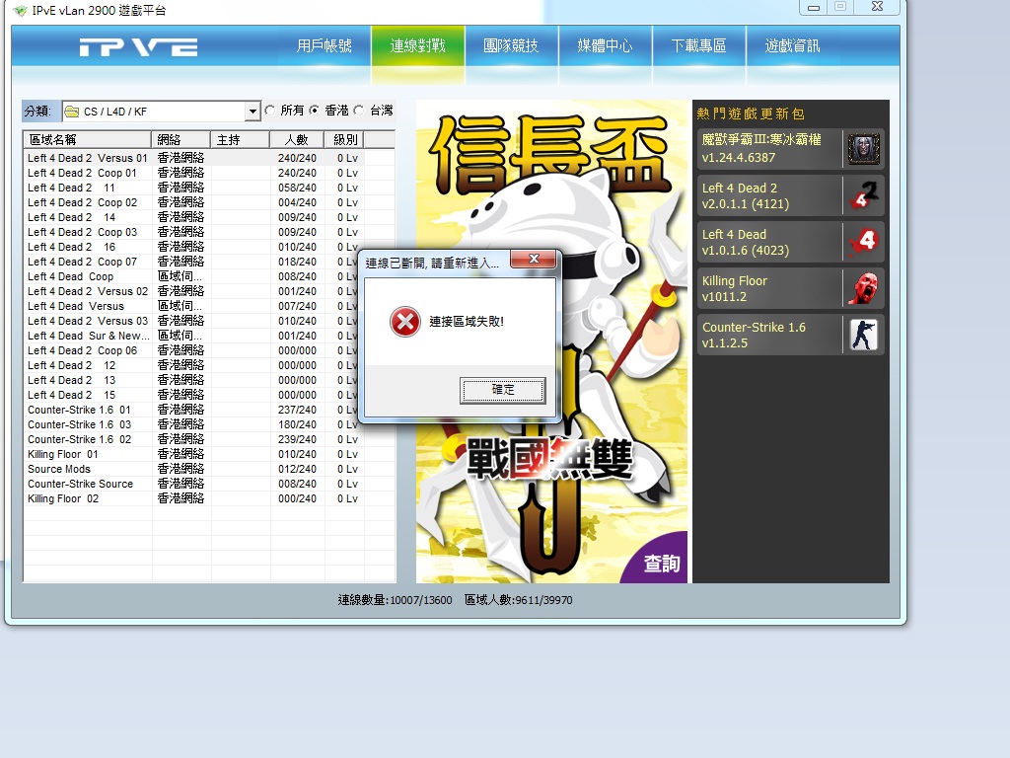
Task: Sort by 級別 column header
Action: click(345, 140)
